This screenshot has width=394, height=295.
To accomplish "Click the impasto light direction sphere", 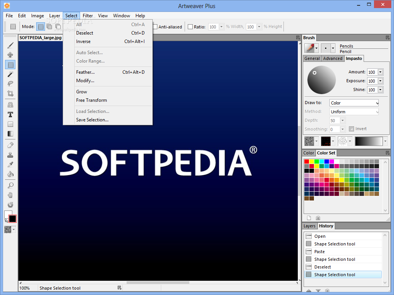I will 322,80.
